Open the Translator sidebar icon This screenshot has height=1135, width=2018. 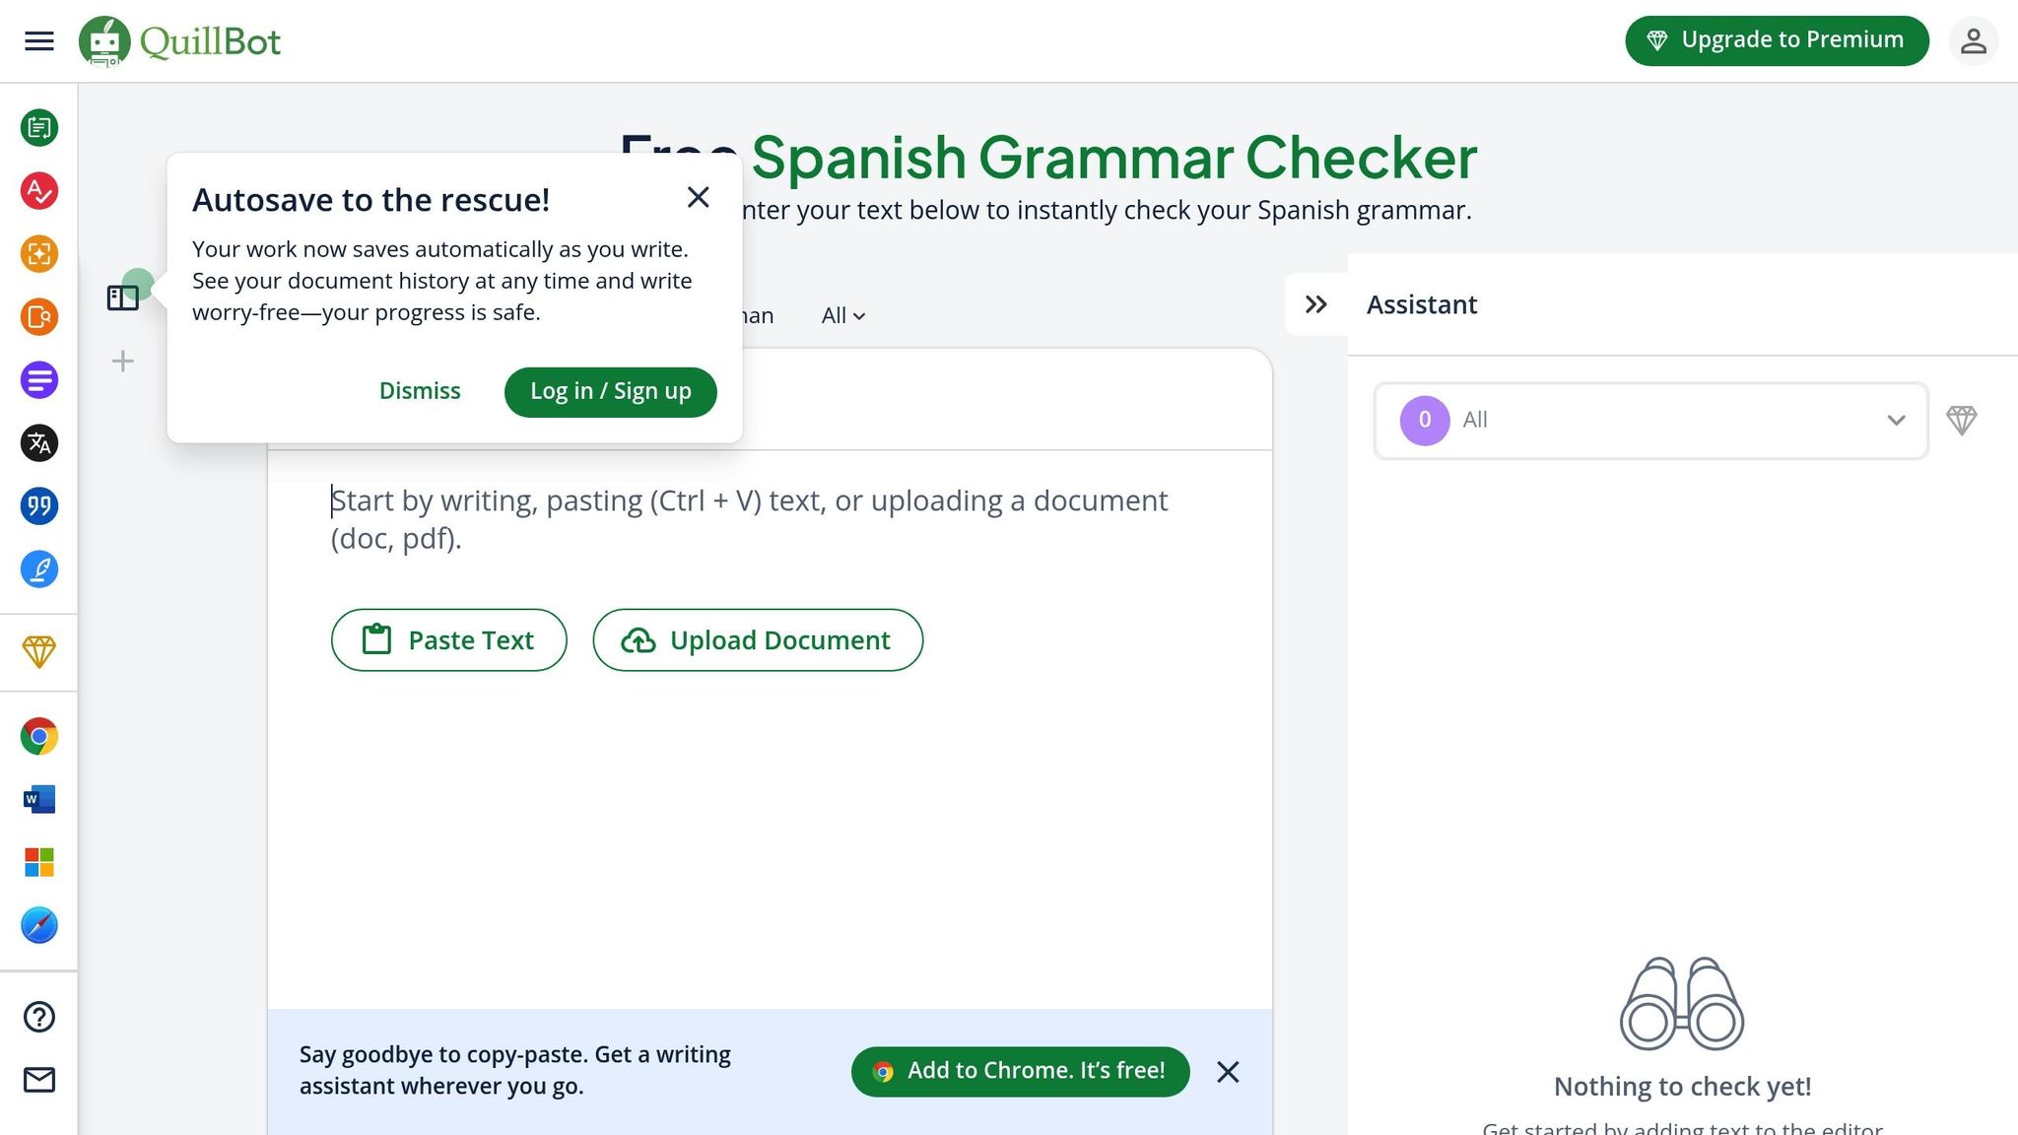(x=39, y=443)
